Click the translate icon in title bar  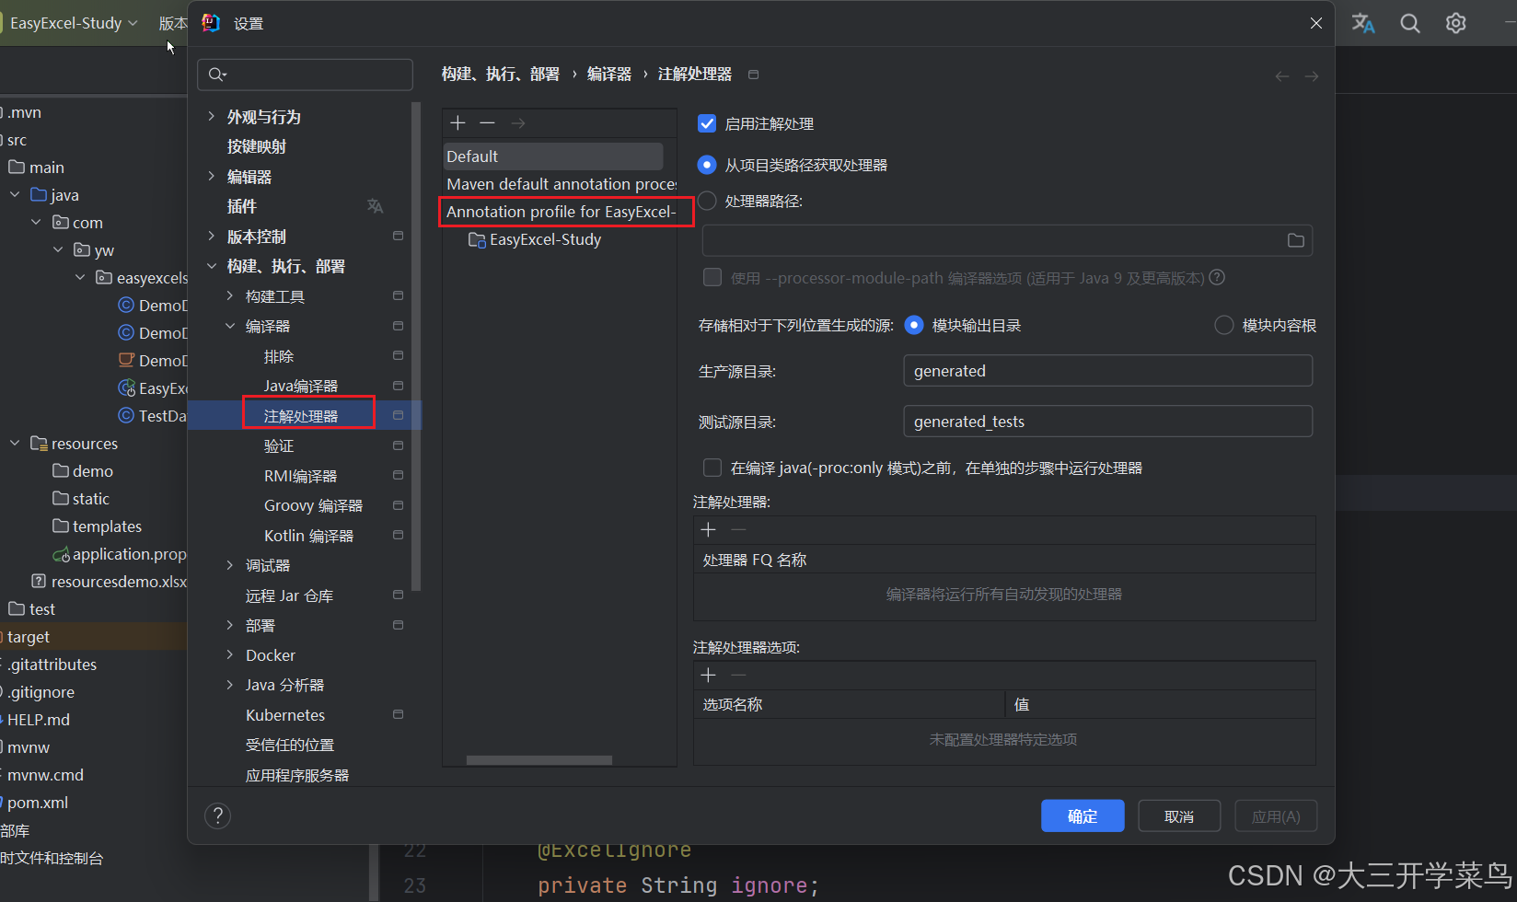pyautogui.click(x=1363, y=23)
